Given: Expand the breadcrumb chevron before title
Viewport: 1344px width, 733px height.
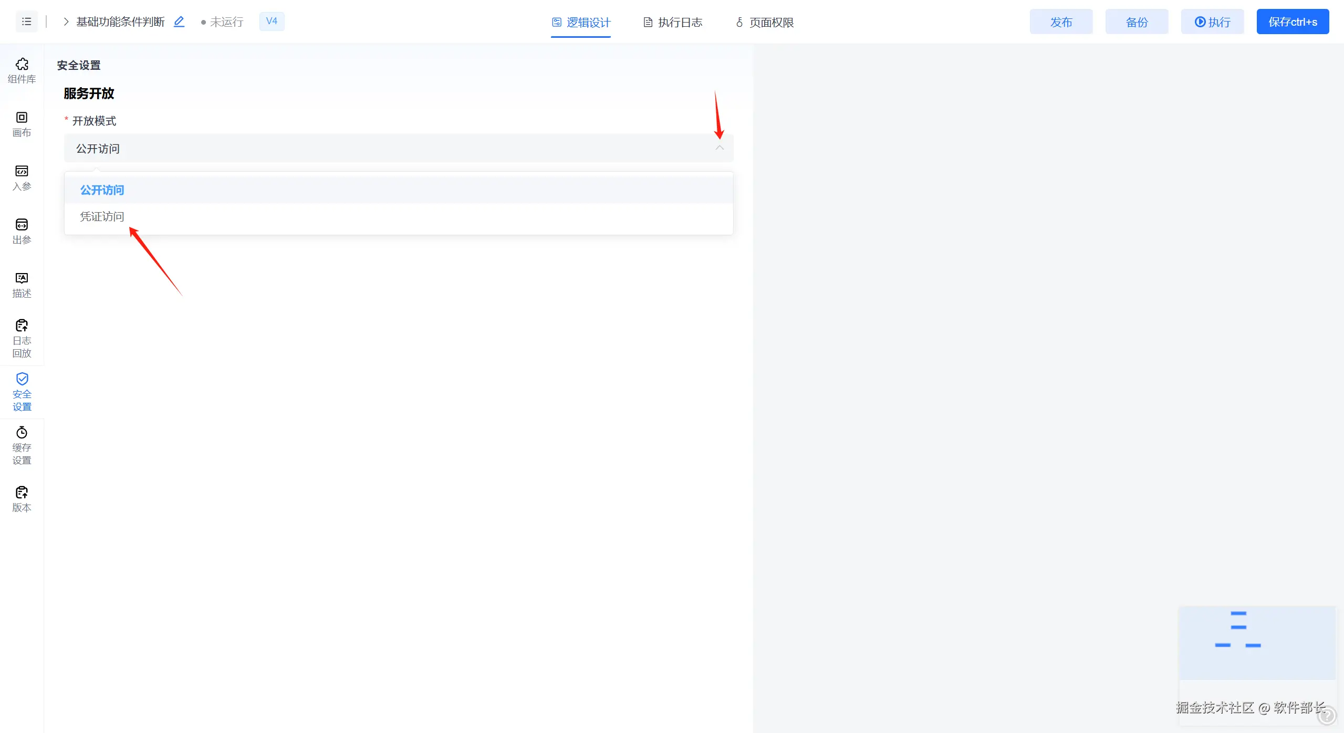Looking at the screenshot, I should 66,22.
